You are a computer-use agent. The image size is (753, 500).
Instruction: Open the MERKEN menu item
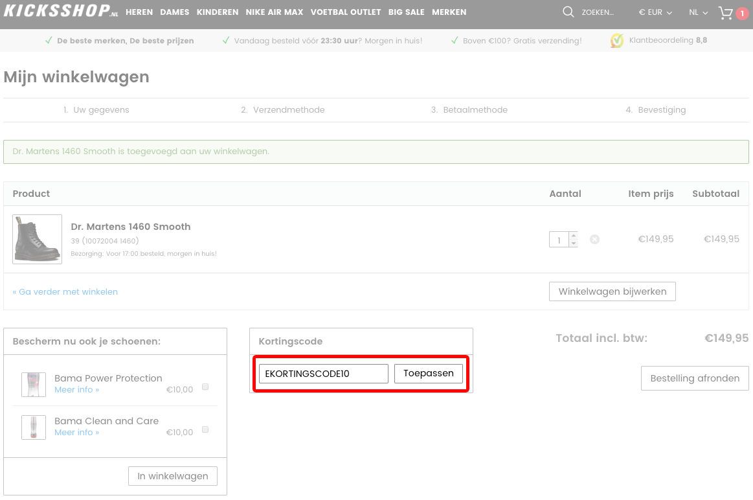point(449,12)
